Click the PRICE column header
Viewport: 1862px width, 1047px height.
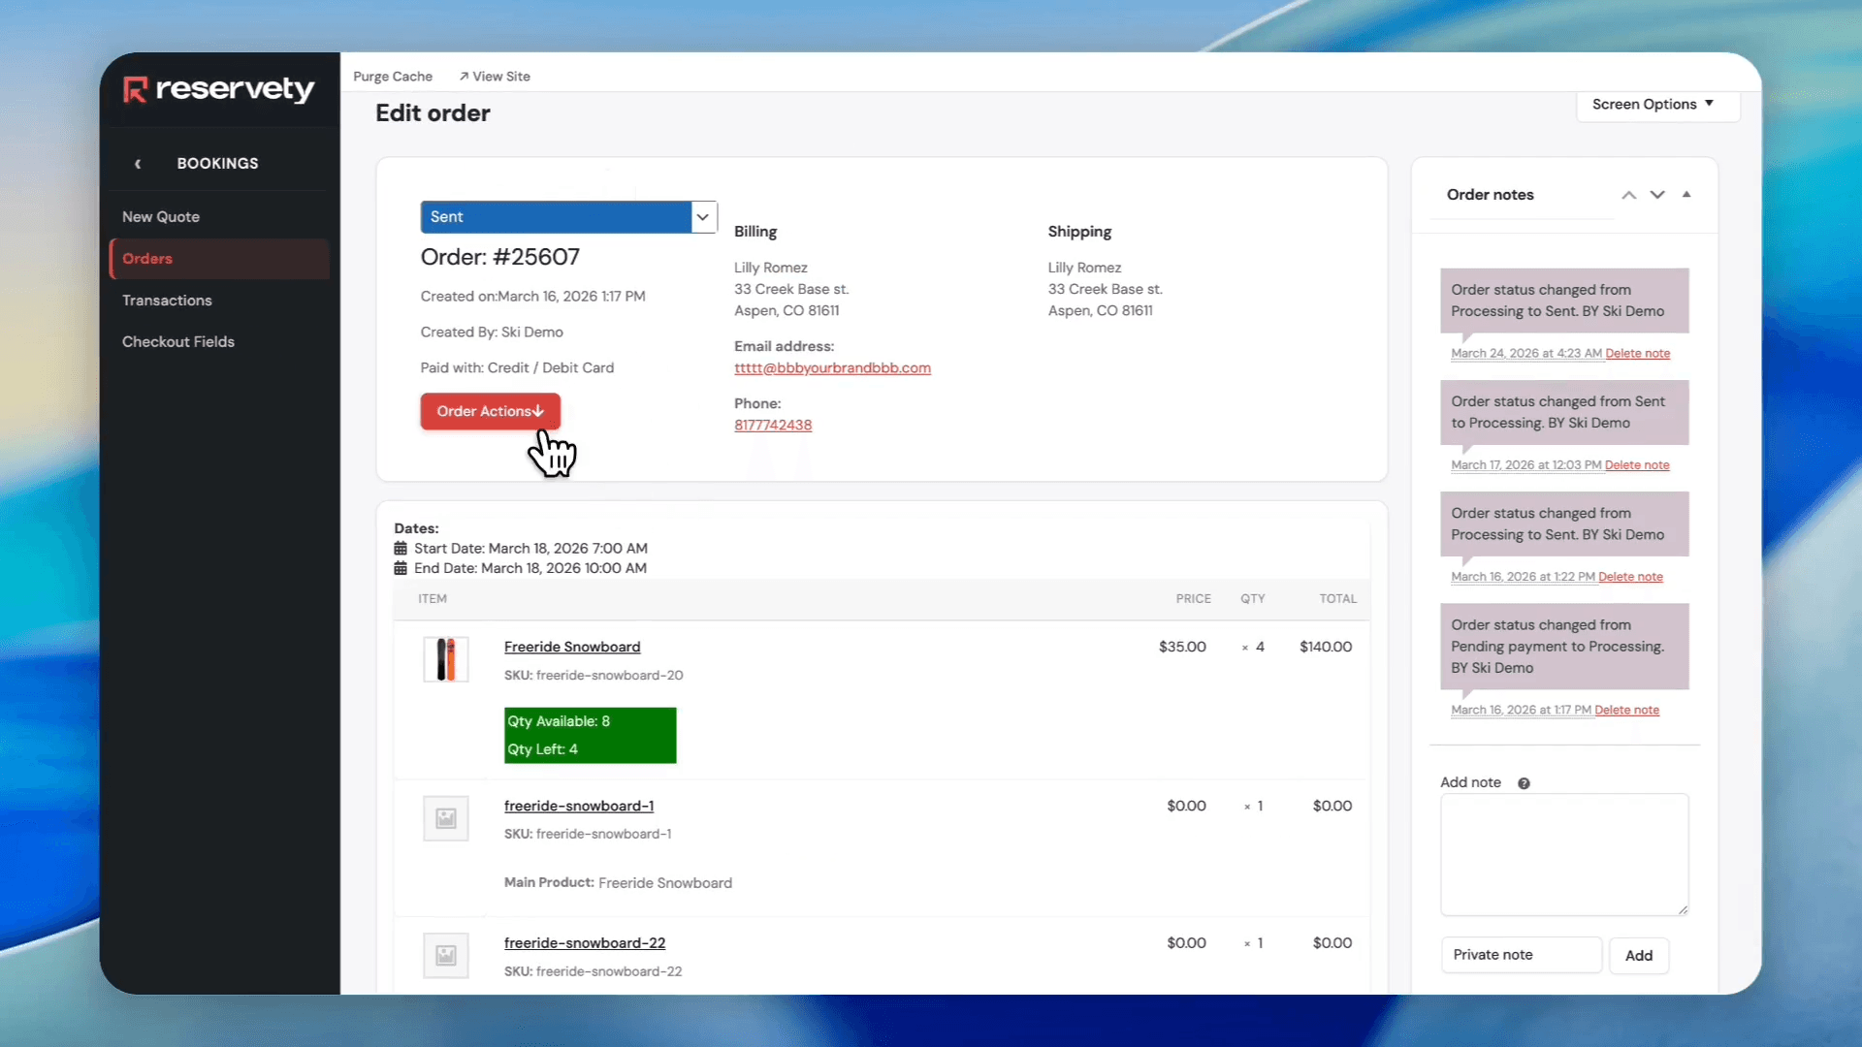1193,599
